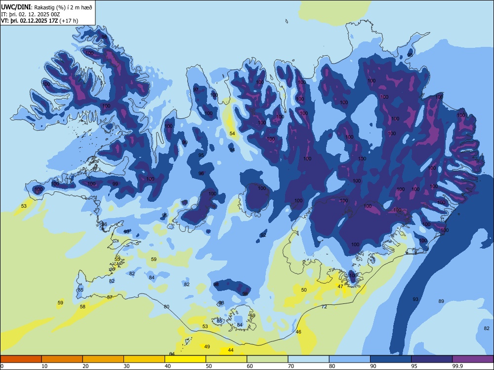
Task: Click the legend label '40'
Action: coord(167,366)
